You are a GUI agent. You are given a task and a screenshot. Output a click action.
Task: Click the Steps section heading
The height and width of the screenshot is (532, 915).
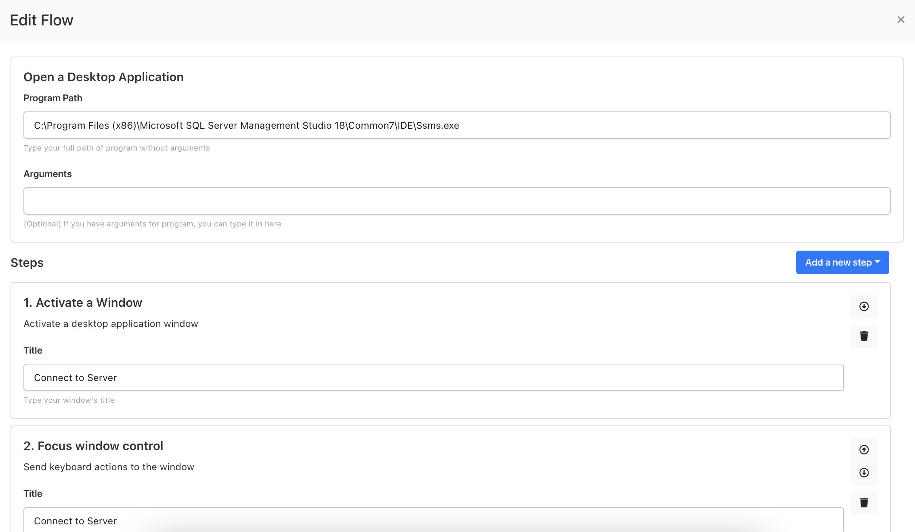27,263
